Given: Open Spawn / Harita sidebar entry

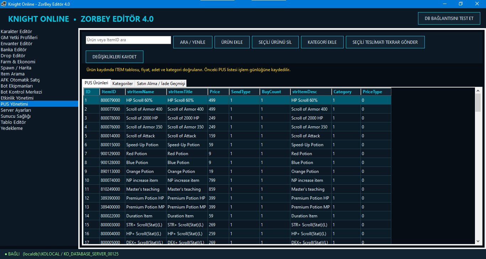Looking at the screenshot, I should [39, 68].
